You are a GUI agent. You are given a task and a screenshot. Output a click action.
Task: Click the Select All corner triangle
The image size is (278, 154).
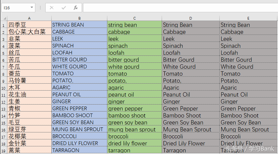(4, 18)
